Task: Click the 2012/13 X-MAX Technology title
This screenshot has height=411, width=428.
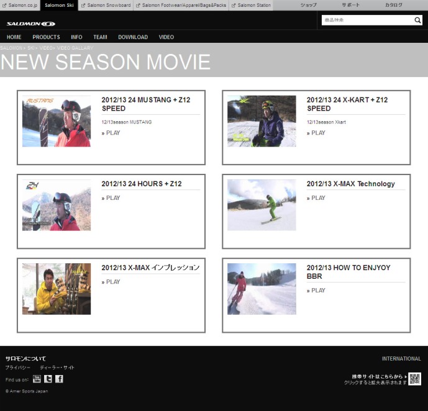Action: click(351, 184)
